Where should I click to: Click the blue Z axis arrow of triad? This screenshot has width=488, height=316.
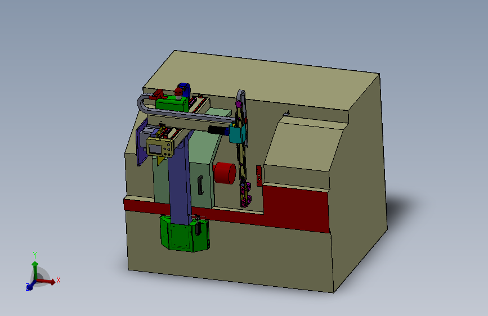tap(30, 286)
